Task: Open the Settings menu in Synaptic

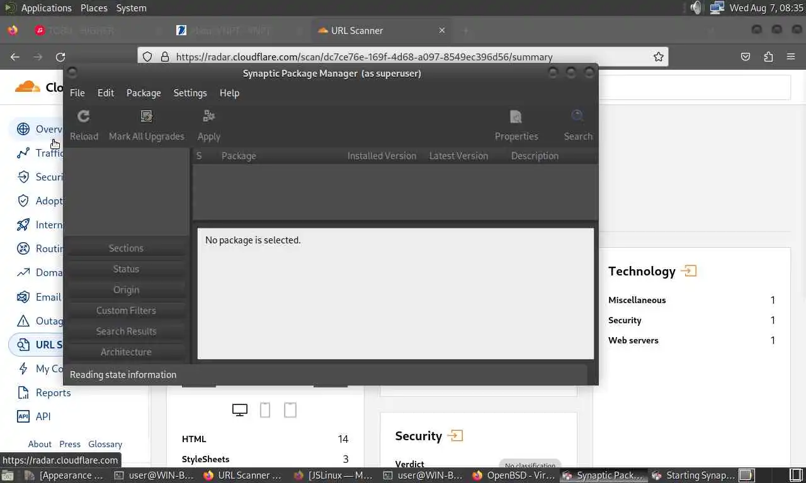Action: click(190, 92)
